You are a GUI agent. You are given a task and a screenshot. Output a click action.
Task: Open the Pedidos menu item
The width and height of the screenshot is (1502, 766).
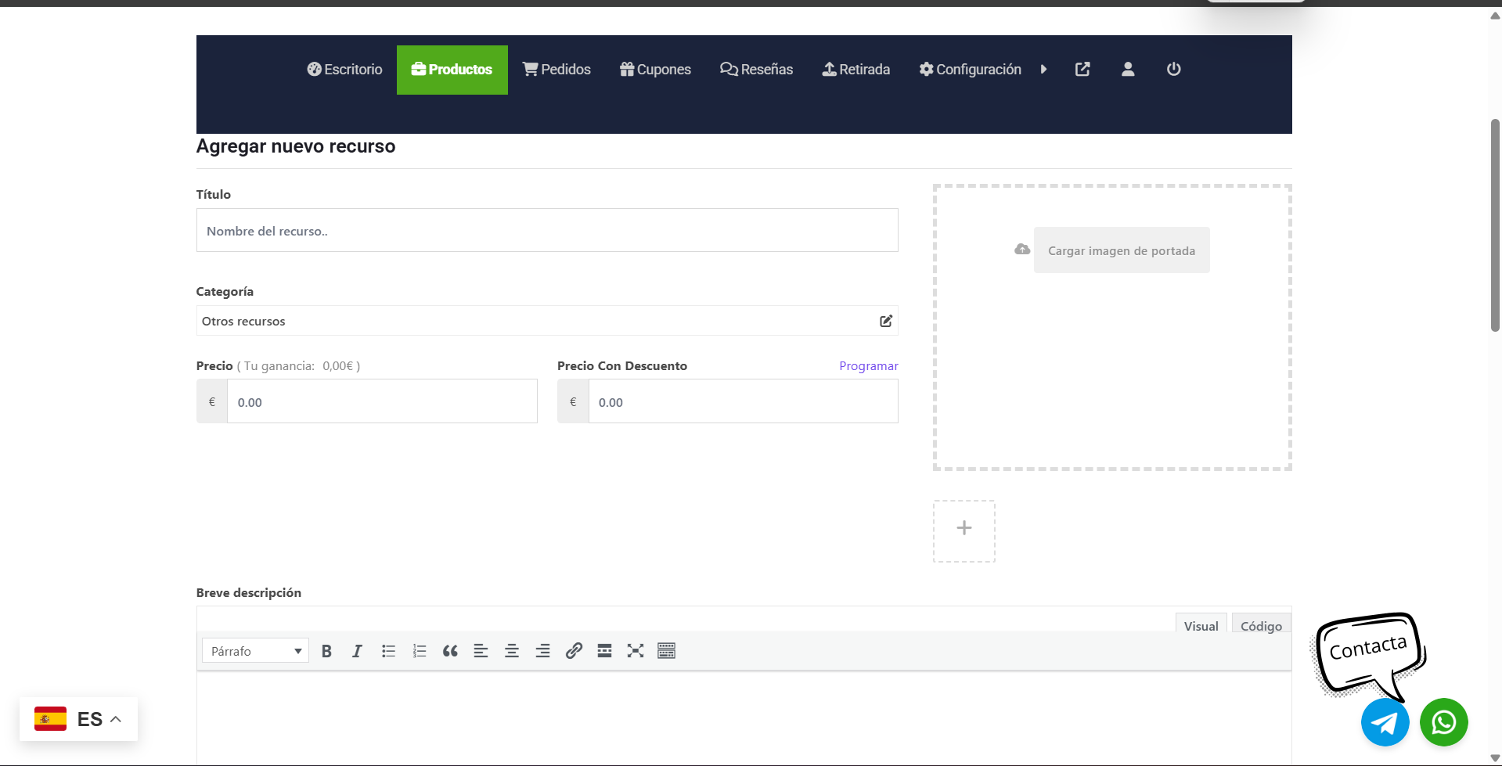pos(556,69)
